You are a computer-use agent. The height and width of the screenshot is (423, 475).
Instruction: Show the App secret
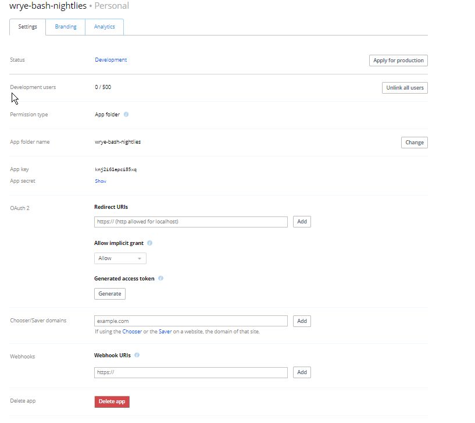101,181
